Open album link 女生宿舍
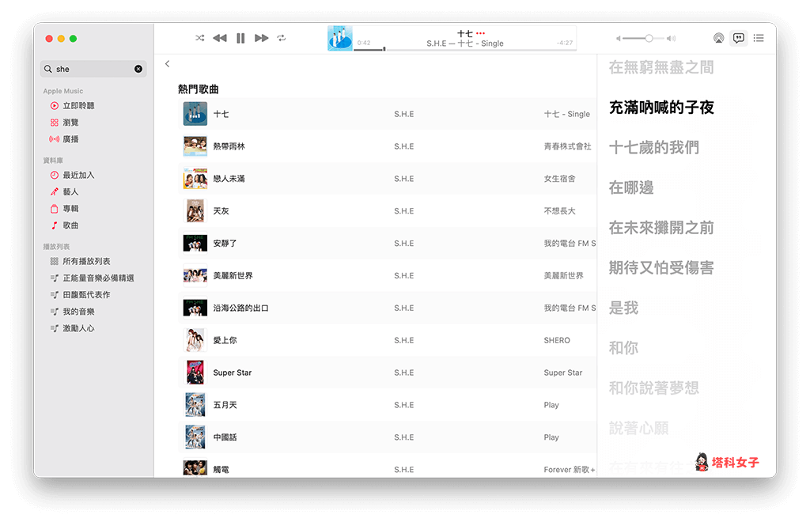 tap(559, 179)
